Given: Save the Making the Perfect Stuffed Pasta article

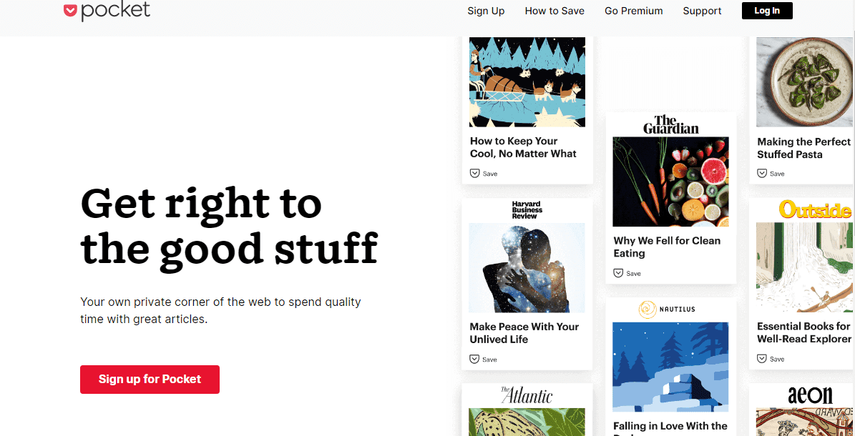Looking at the screenshot, I should coord(771,173).
